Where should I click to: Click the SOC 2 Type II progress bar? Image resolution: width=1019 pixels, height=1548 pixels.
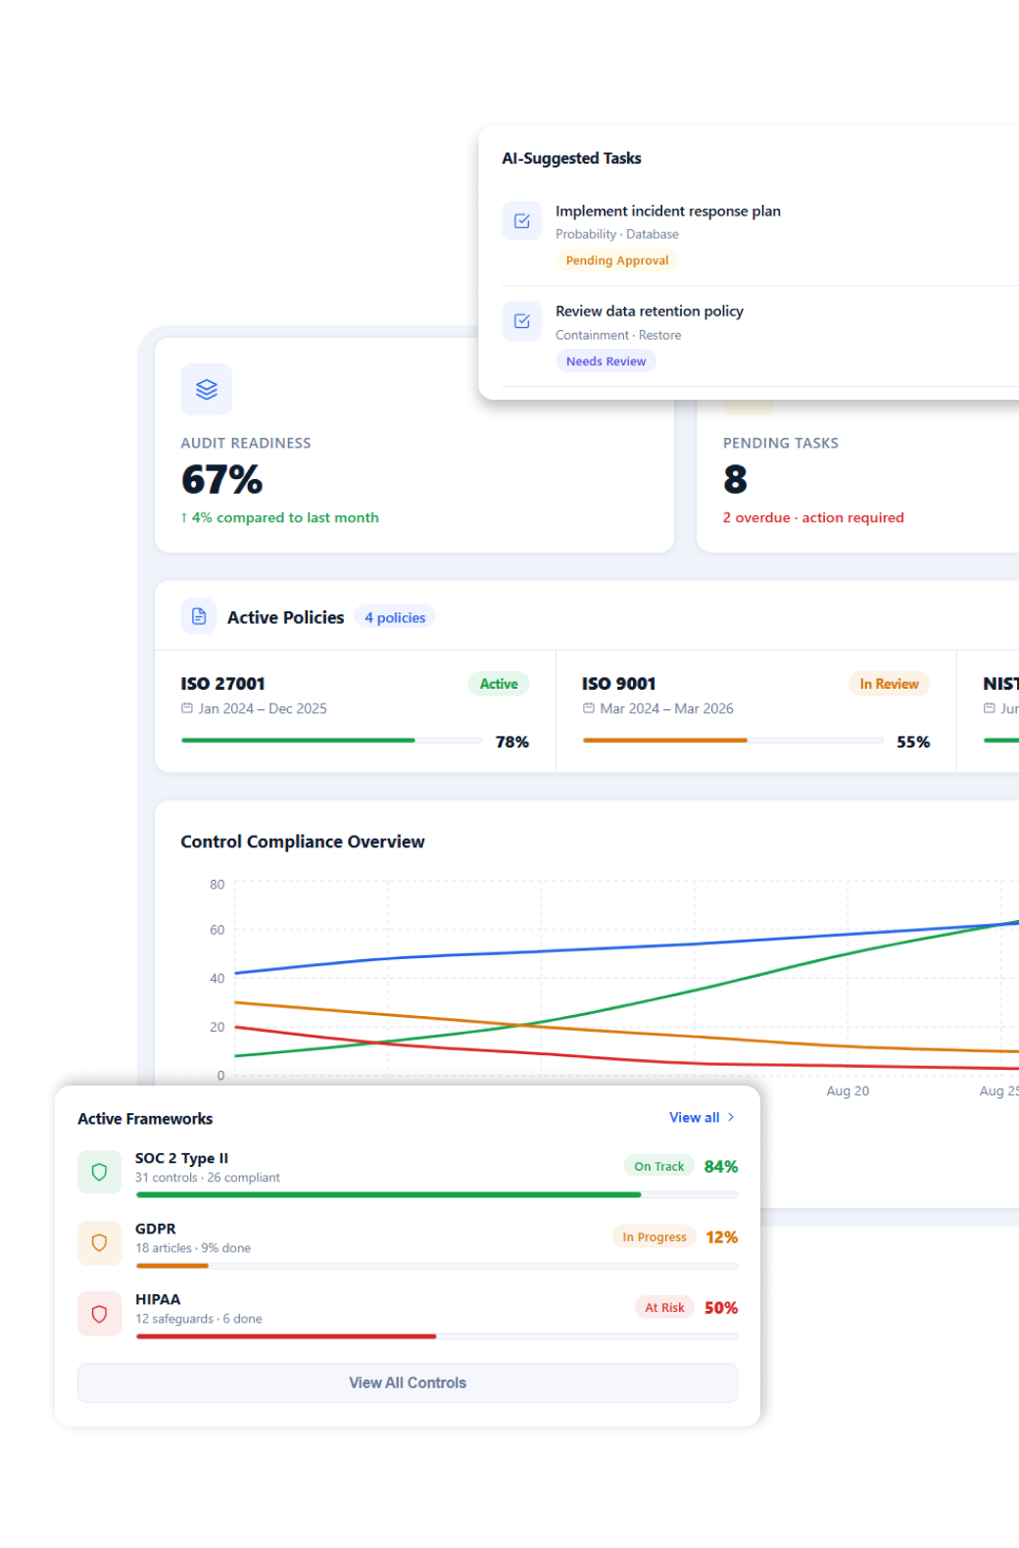[x=437, y=1194]
